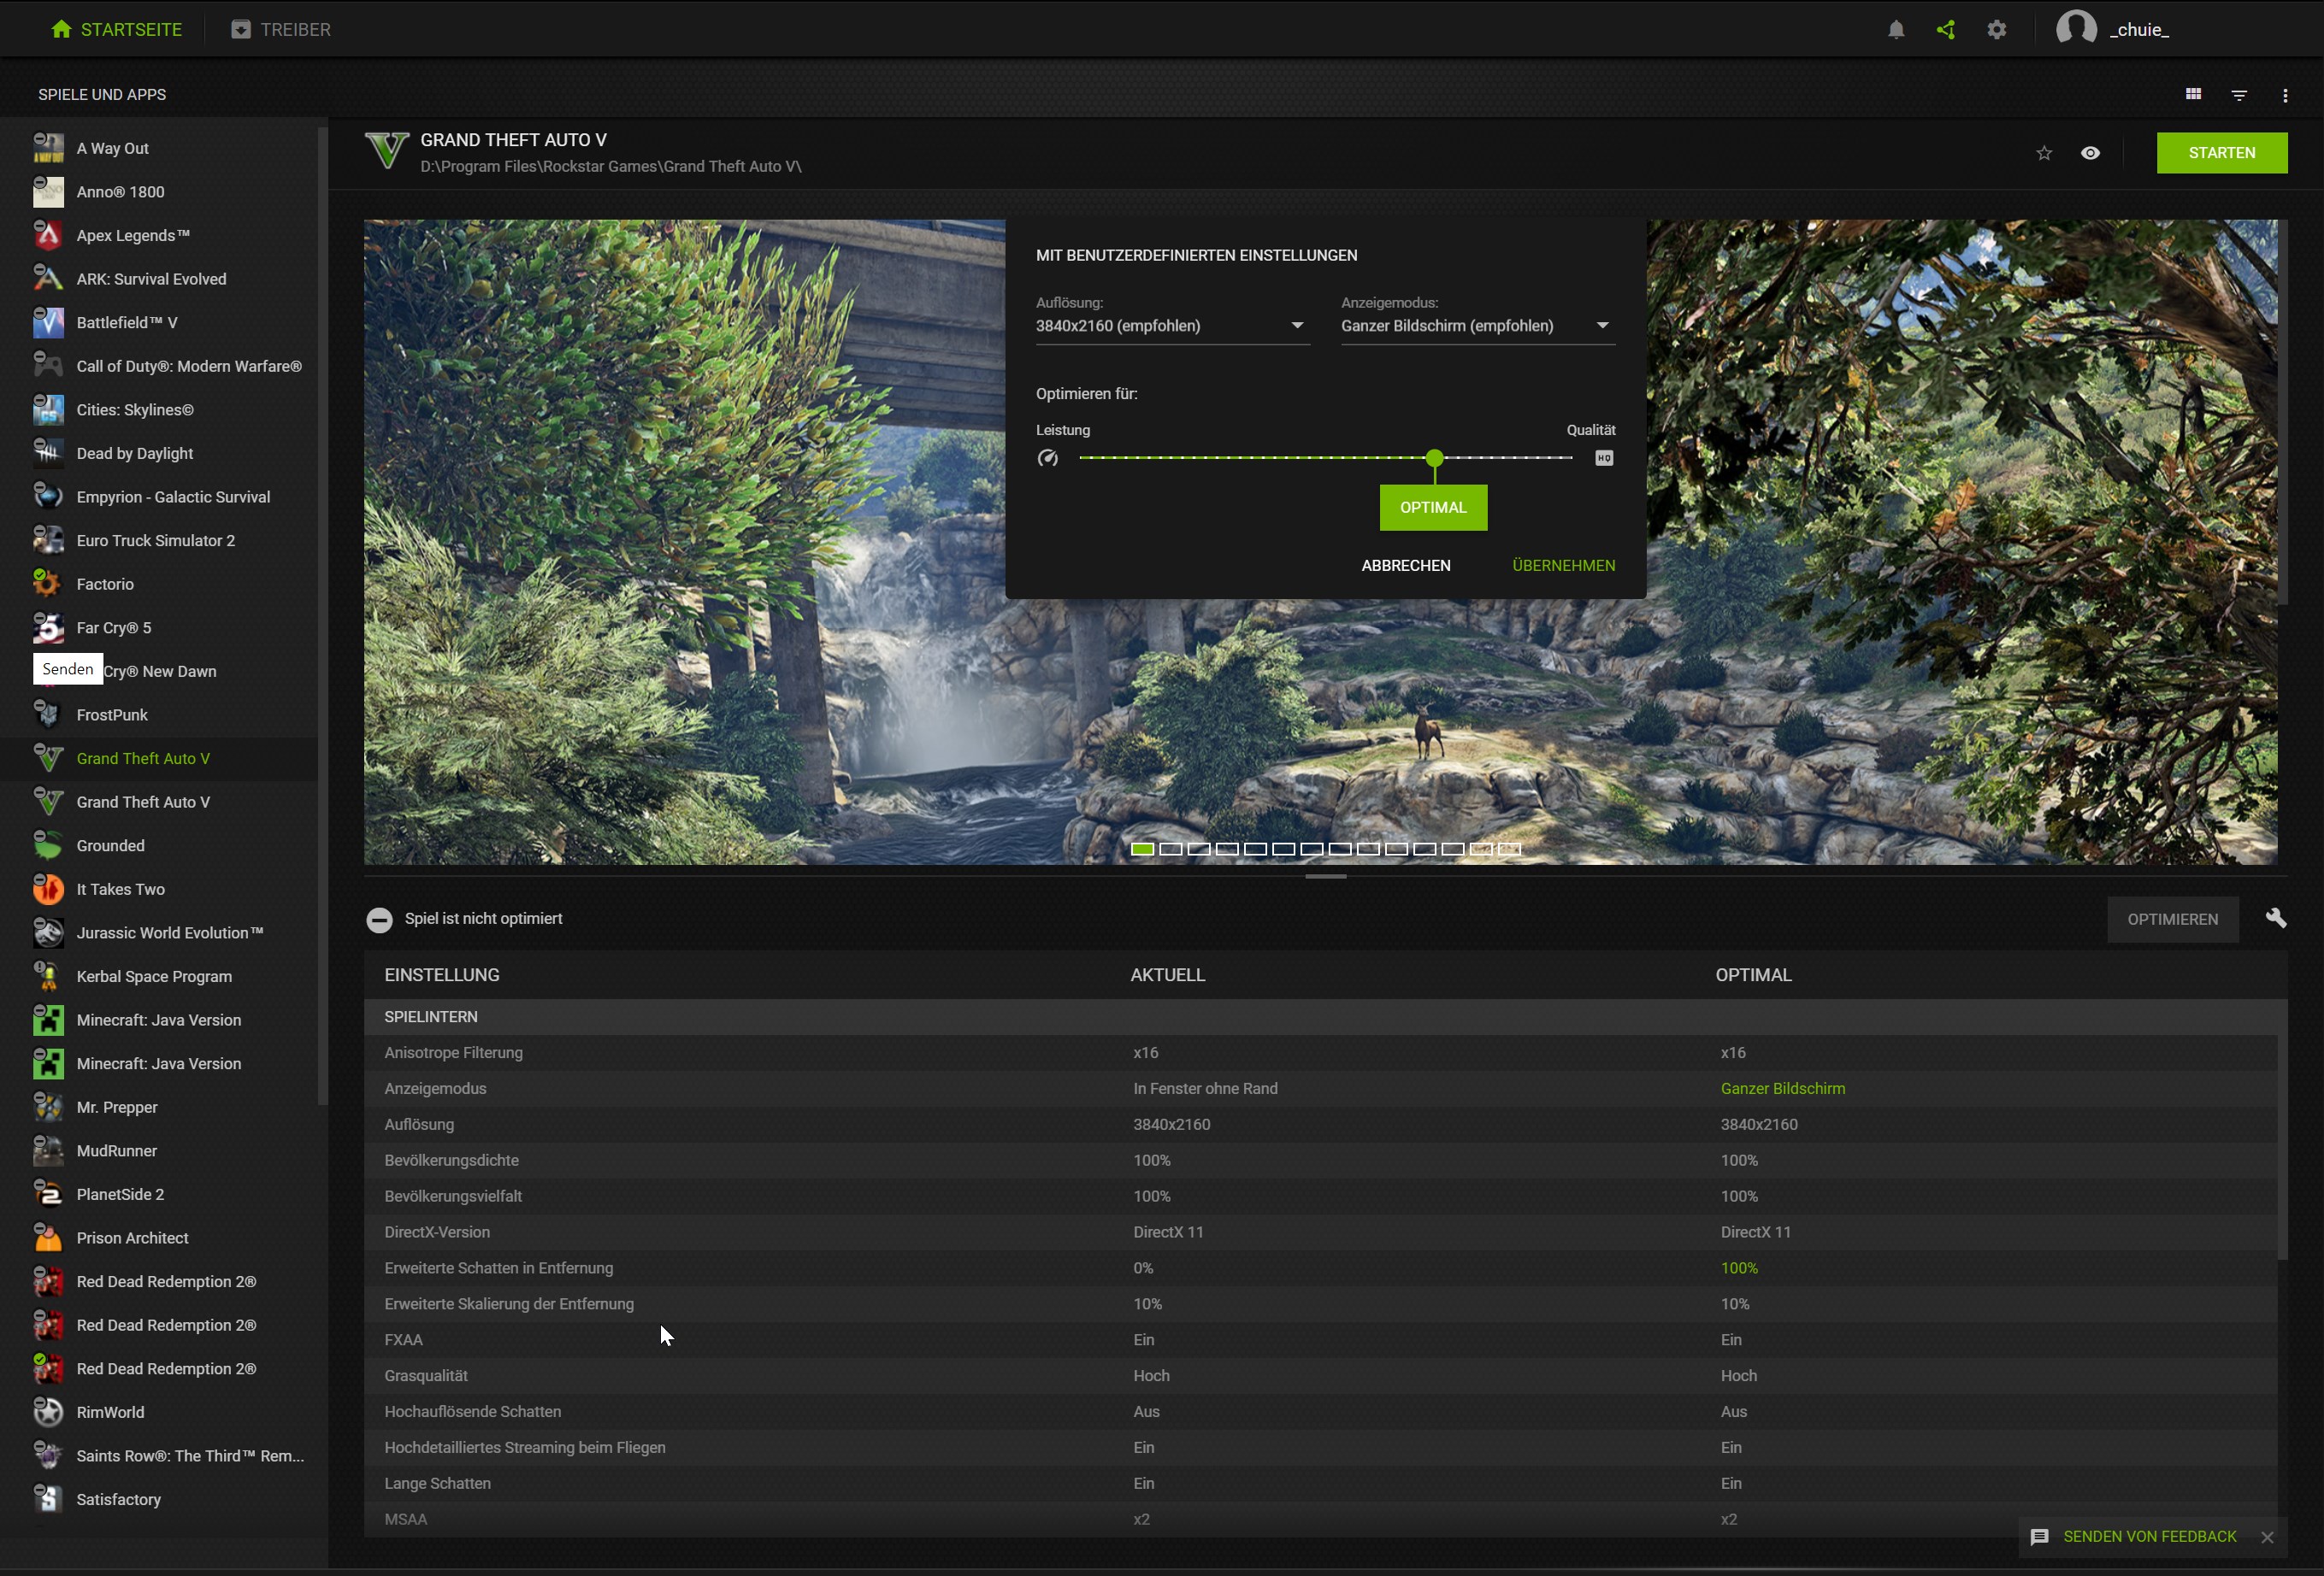Click the share icon in top bar
This screenshot has width=2324, height=1576.
pyautogui.click(x=1946, y=30)
